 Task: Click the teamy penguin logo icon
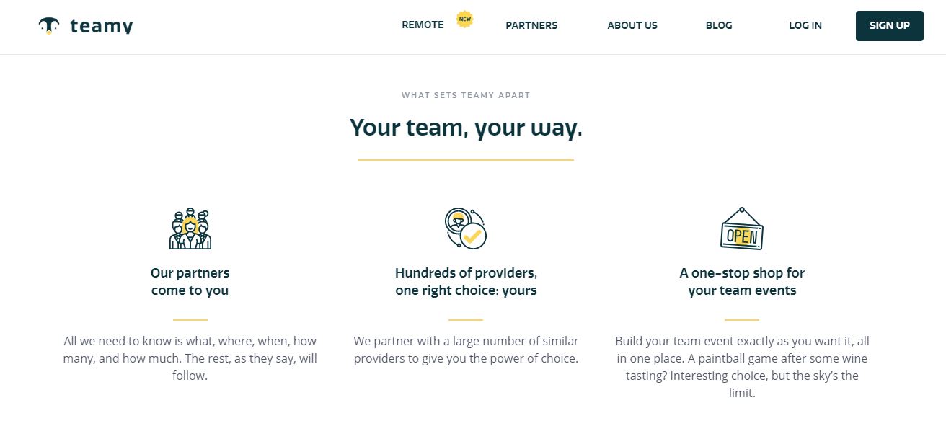tap(48, 26)
